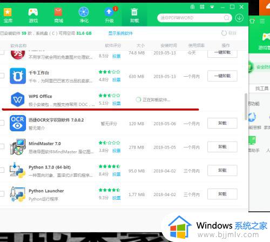Click the 刷新 refresh button
270x242 pixels.
(229, 33)
